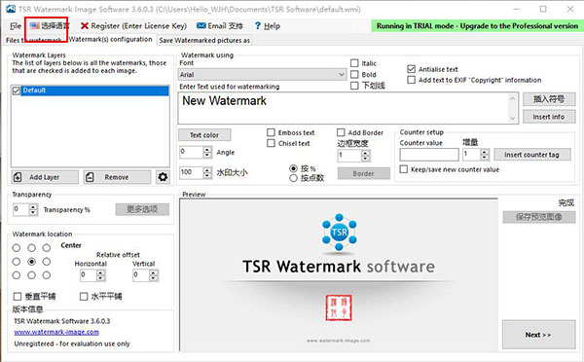Enable Chisel text checkbox

pyautogui.click(x=272, y=143)
